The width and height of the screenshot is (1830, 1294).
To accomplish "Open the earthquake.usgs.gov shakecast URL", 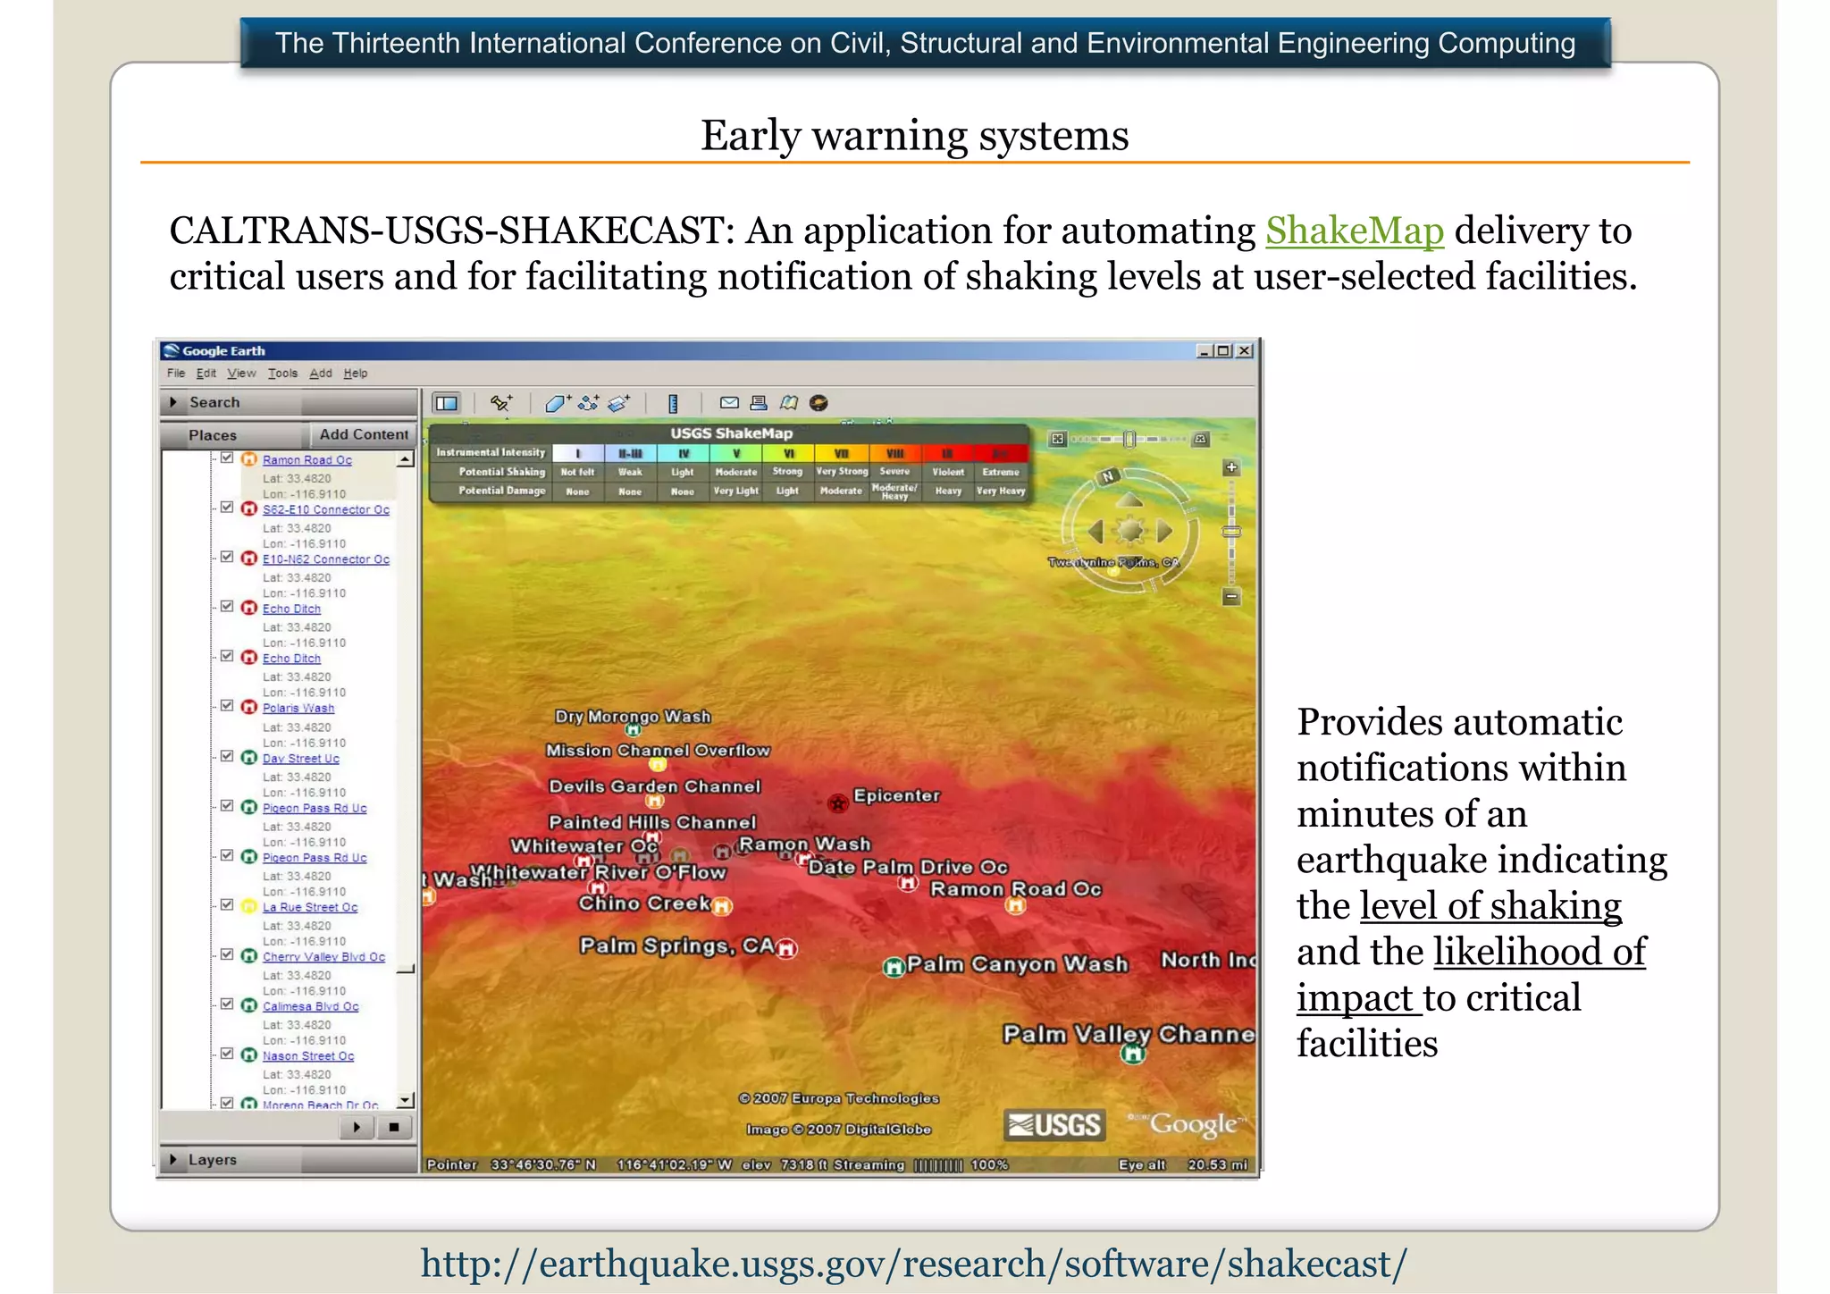I will pos(914,1264).
